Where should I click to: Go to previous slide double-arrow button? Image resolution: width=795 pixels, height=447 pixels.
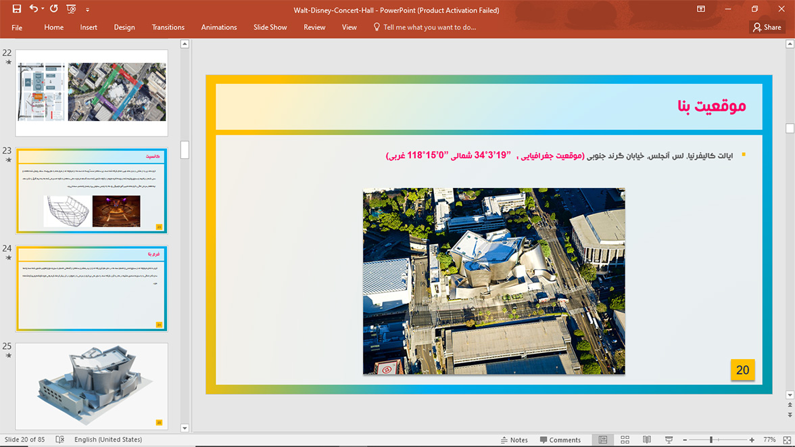click(790, 405)
